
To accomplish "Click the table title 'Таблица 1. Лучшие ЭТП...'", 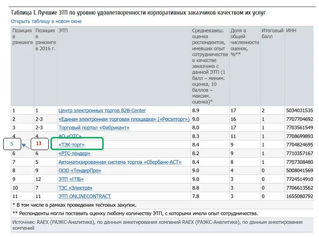I will [x=138, y=13].
